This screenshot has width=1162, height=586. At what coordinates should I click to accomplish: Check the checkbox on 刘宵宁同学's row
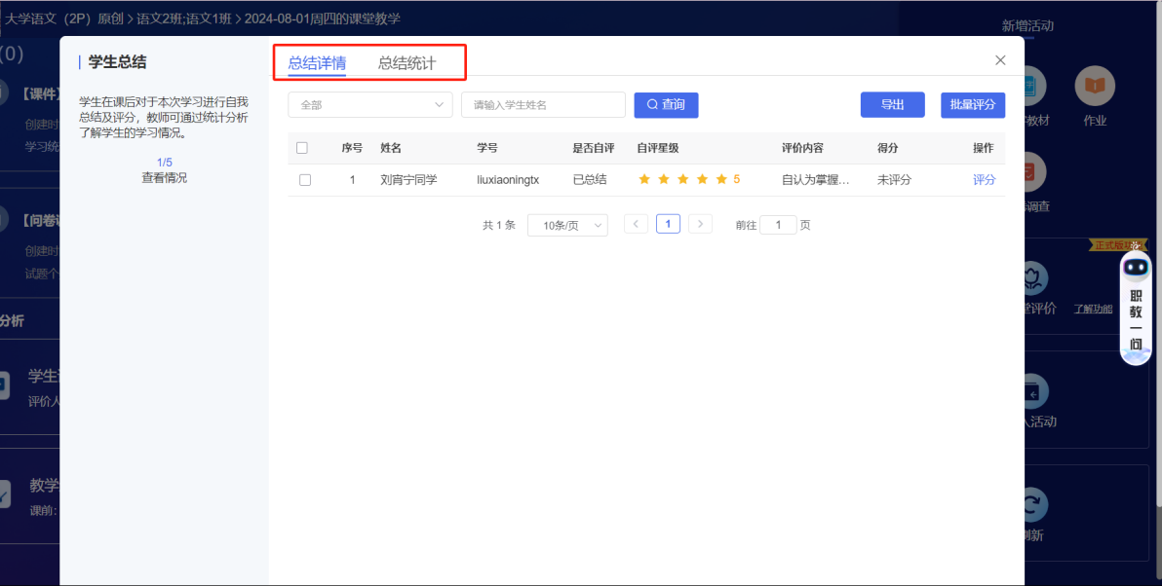(x=302, y=179)
